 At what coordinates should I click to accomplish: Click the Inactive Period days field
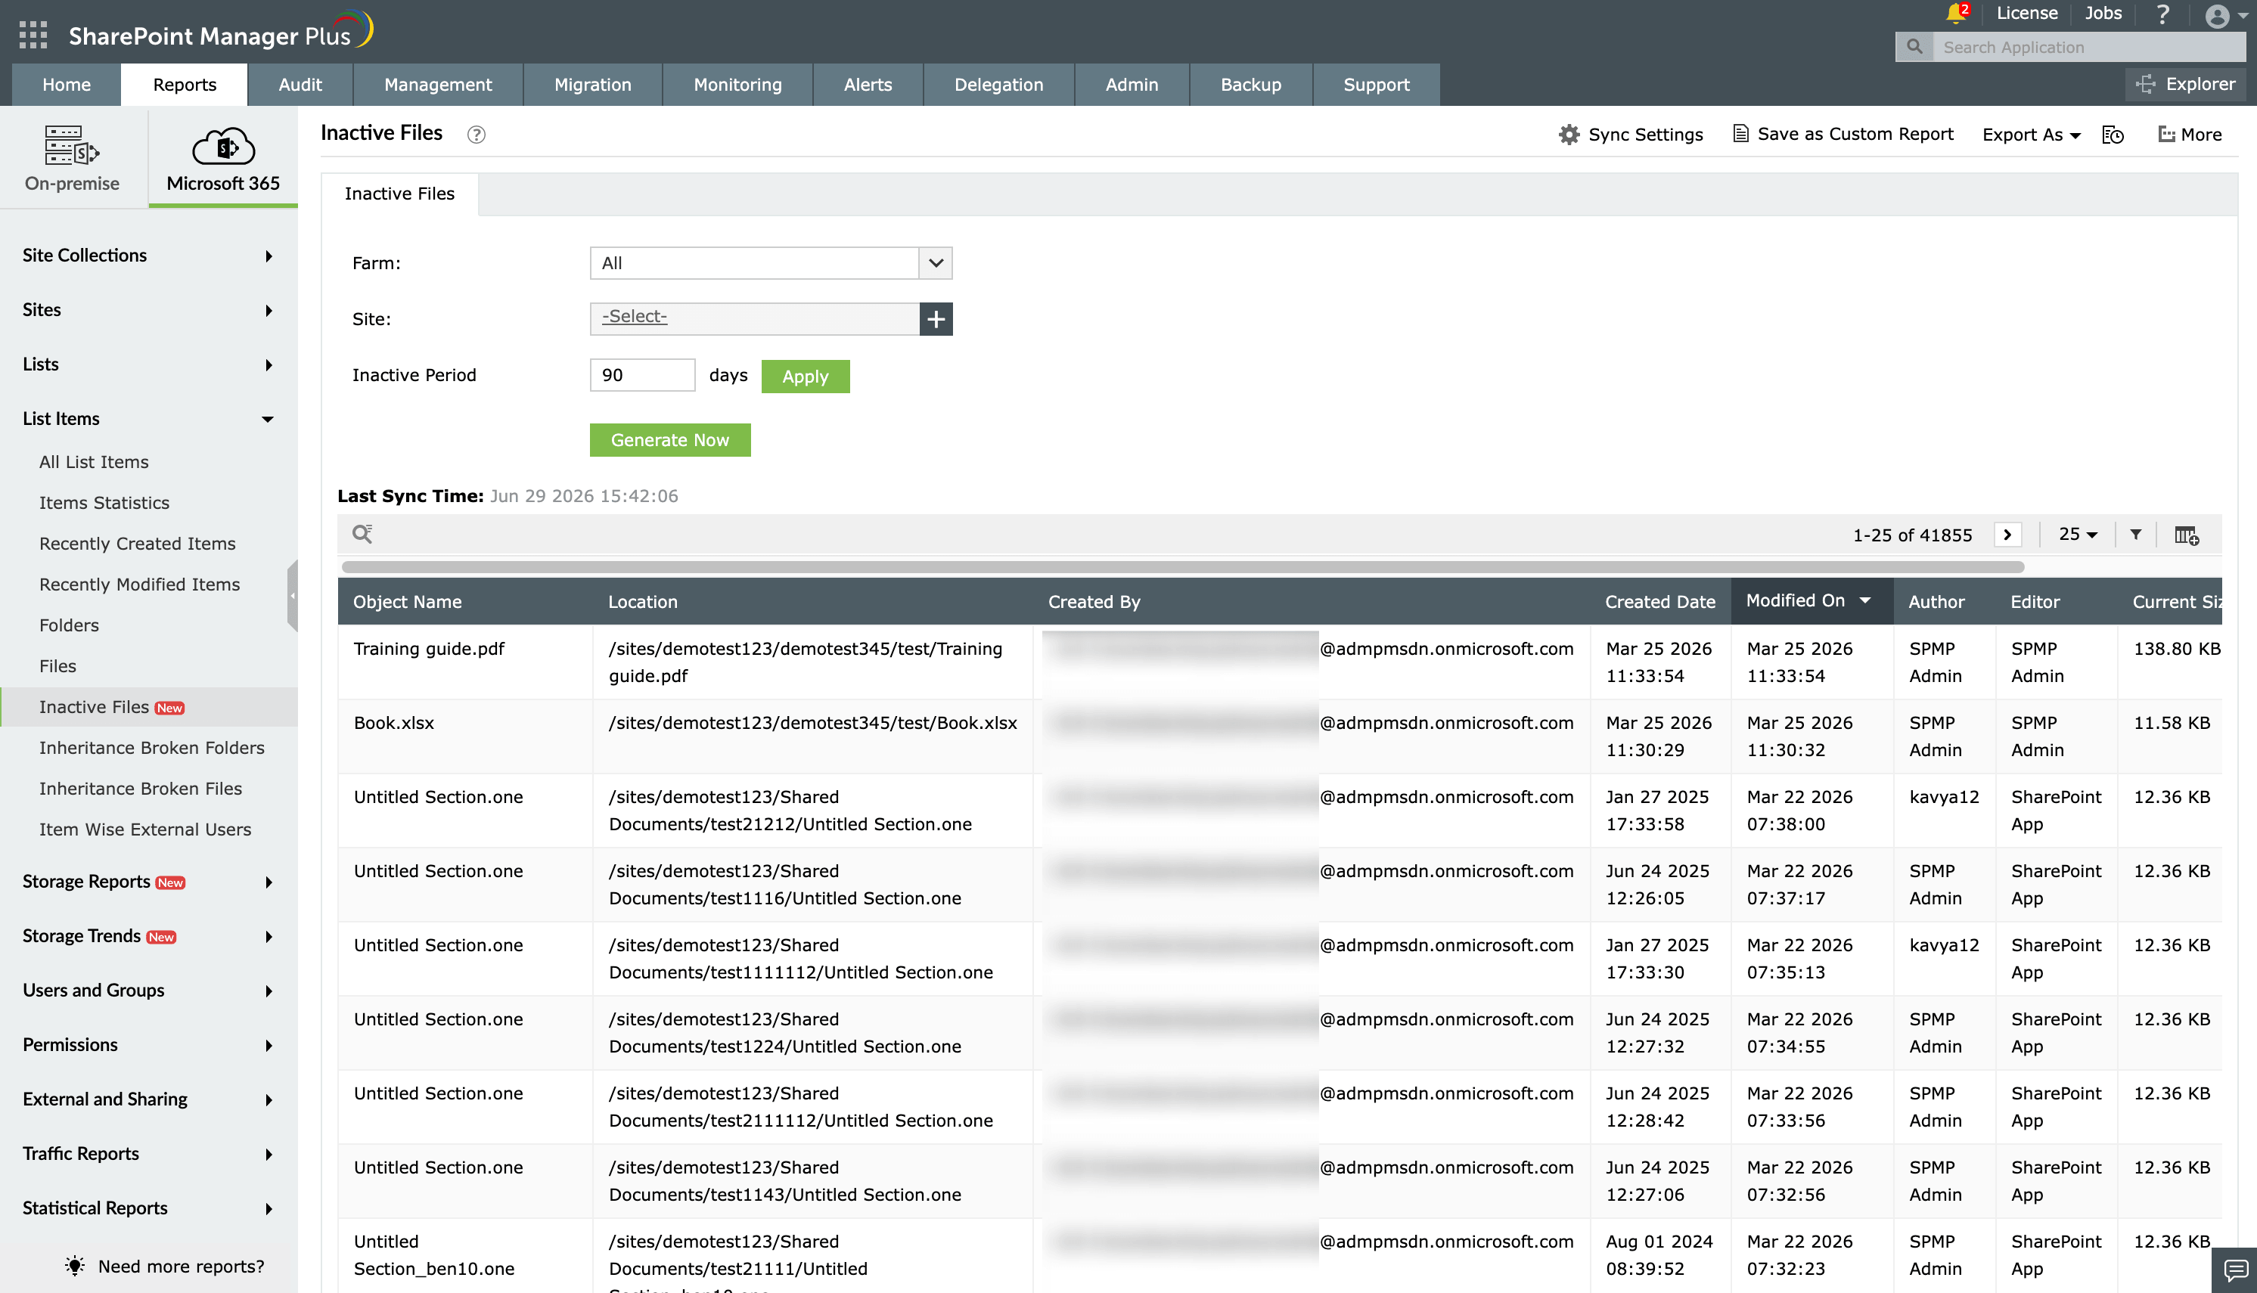642,375
